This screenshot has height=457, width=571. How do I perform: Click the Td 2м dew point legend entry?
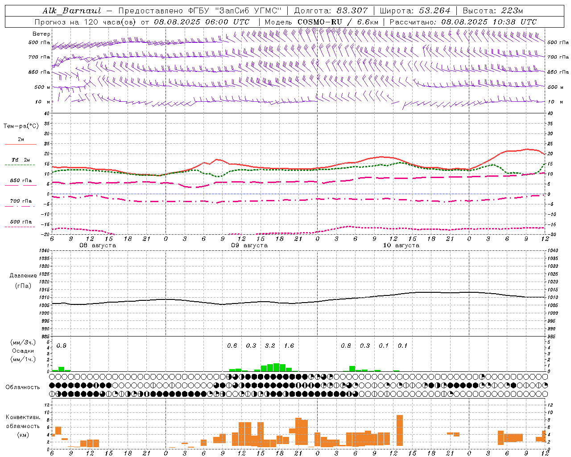[21, 162]
